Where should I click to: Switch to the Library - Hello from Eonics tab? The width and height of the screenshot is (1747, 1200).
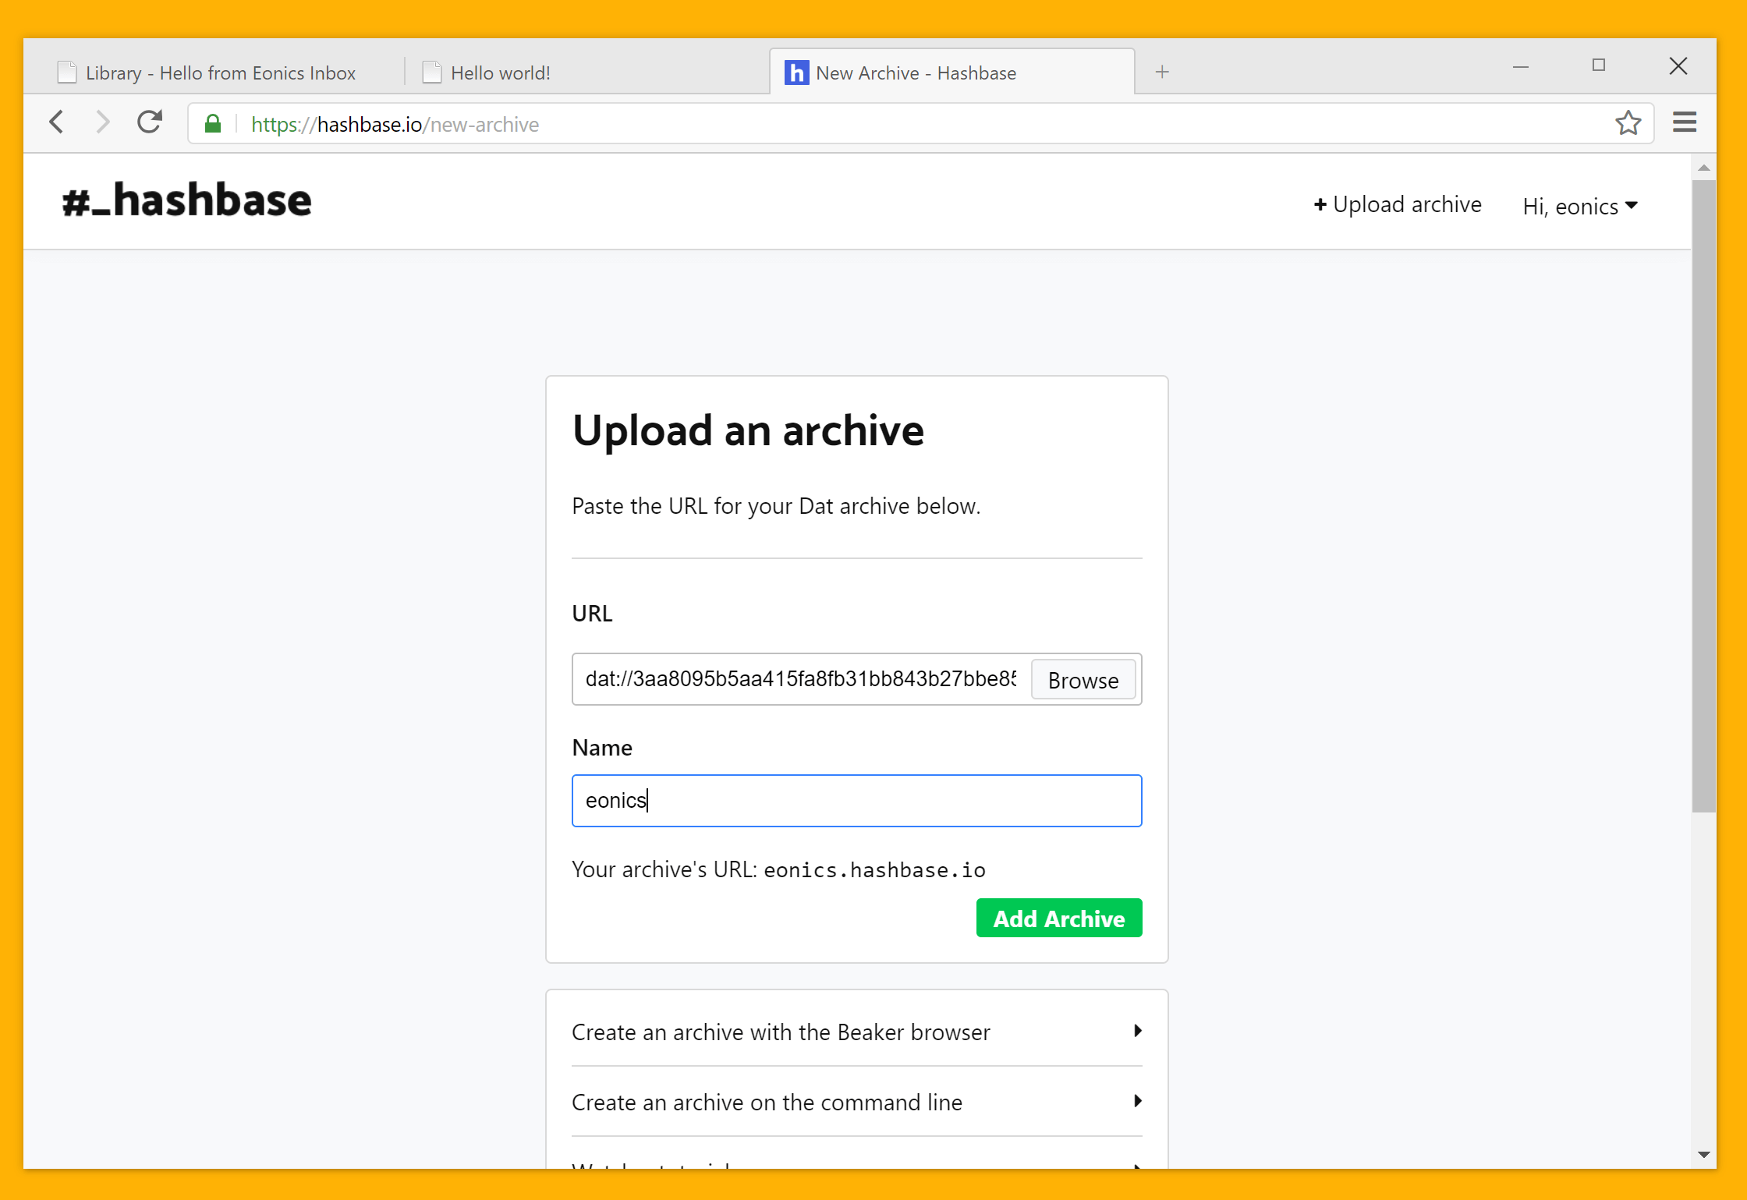click(221, 72)
